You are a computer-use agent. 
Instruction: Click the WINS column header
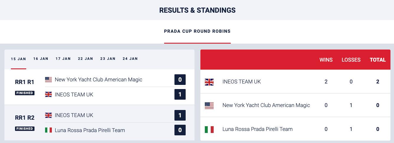pyautogui.click(x=326, y=60)
